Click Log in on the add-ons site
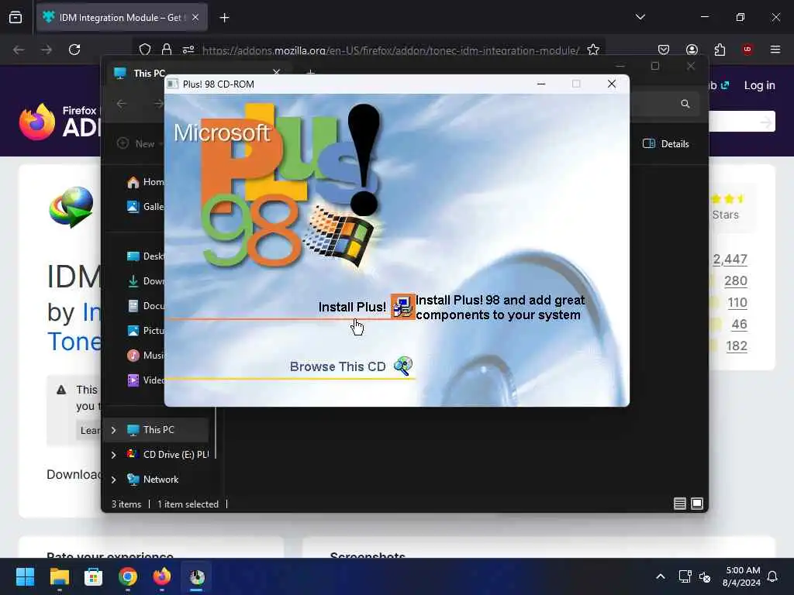Screen dimensions: 794x595 tap(759, 85)
